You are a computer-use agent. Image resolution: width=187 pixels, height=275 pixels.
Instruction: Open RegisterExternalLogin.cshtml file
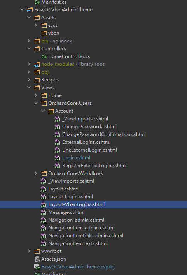tap(94, 166)
